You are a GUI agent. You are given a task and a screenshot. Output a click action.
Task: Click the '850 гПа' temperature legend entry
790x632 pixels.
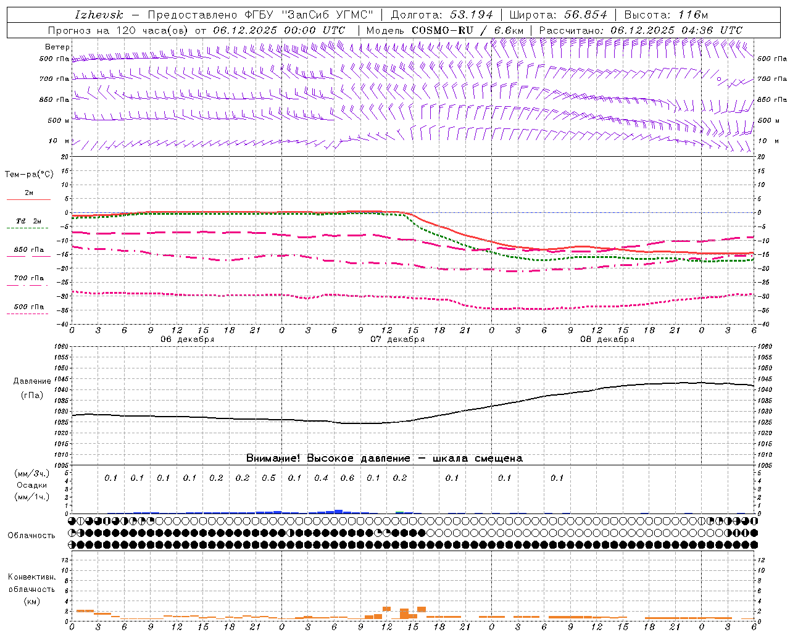tap(29, 250)
